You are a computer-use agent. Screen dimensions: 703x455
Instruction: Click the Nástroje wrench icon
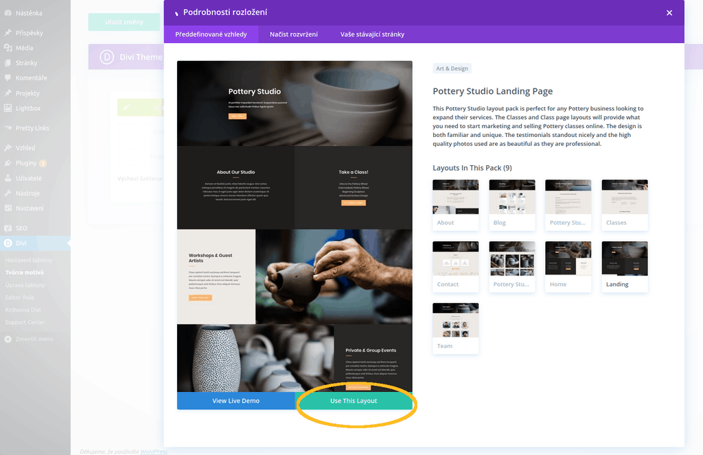coord(8,193)
